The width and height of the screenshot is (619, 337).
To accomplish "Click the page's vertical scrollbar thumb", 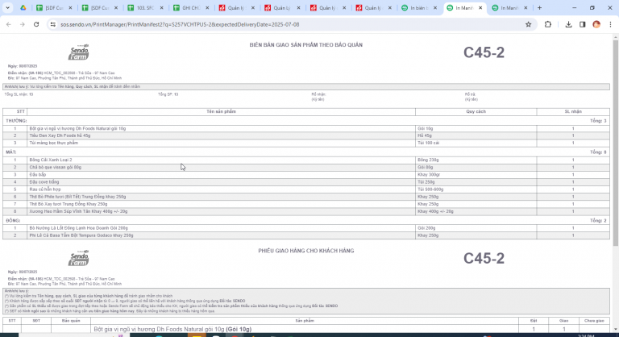I will pyautogui.click(x=616, y=142).
